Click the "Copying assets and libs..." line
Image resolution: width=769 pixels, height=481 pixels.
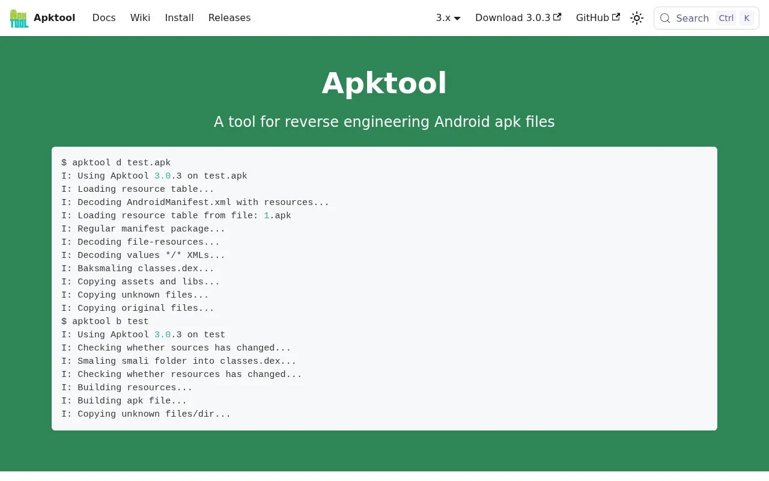[x=141, y=282]
